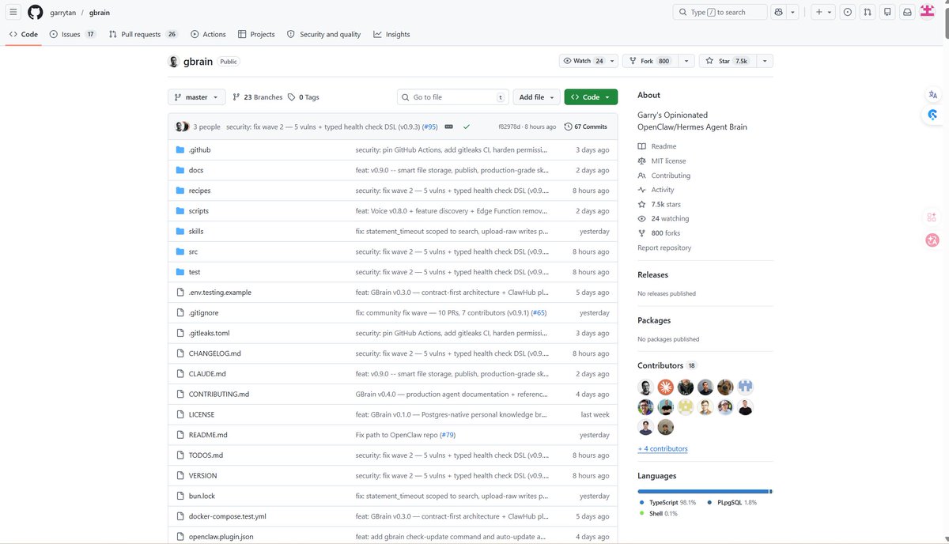
Task: Open the CHANGELOG.md file
Action: [x=215, y=353]
